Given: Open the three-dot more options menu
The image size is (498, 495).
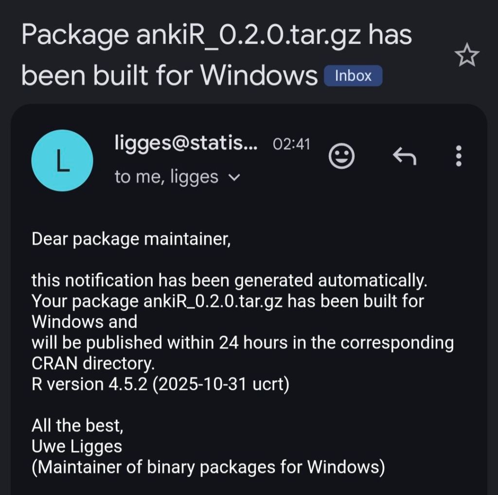Looking at the screenshot, I should 458,157.
